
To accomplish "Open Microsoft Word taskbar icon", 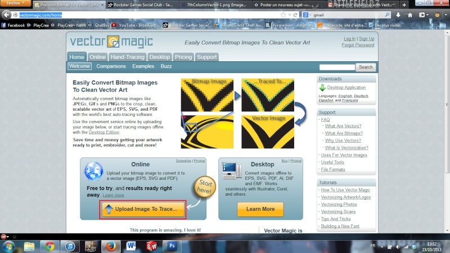I will (131, 246).
